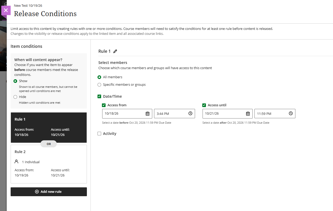Click the Access until date field 10/21/26
Screen dimensions: 333x211
coord(227,114)
